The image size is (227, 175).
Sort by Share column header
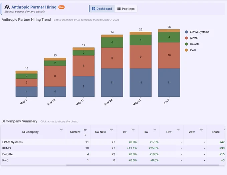[x=216, y=132]
